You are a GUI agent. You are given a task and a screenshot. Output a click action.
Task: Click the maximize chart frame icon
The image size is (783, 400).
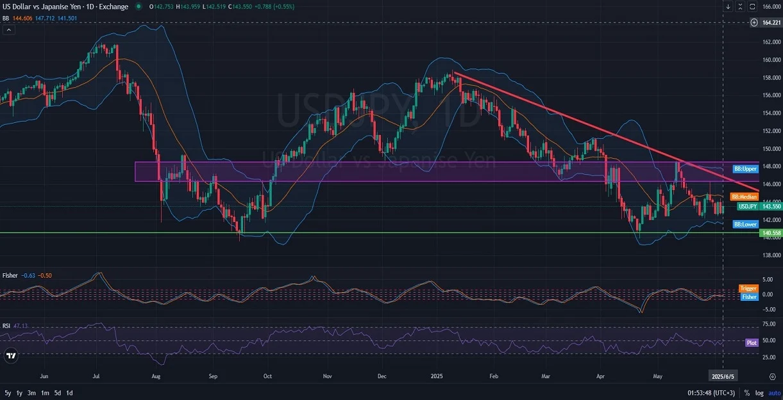pyautogui.click(x=754, y=6)
